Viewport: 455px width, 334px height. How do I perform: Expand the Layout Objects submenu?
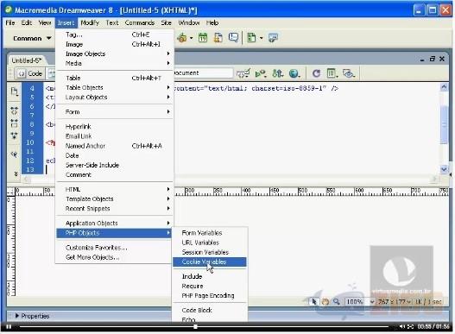coord(114,97)
